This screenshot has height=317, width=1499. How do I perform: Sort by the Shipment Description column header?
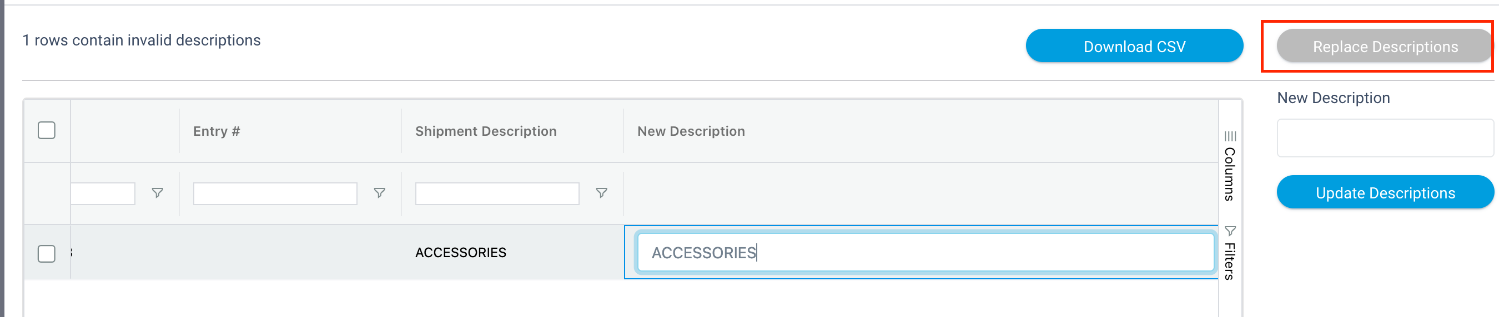(x=486, y=131)
